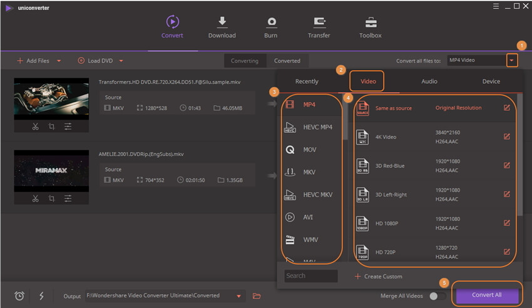
Task: Edit the HD 1080P preset
Action: click(x=506, y=223)
